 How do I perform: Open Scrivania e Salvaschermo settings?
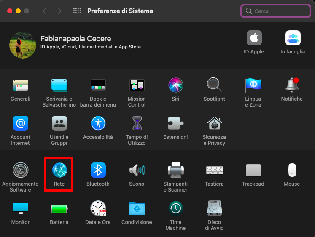coord(59,85)
